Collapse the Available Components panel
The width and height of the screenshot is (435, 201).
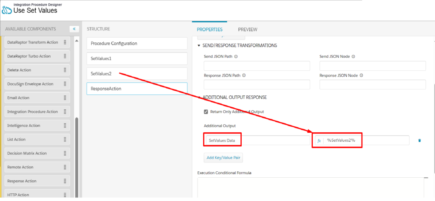[x=74, y=29]
